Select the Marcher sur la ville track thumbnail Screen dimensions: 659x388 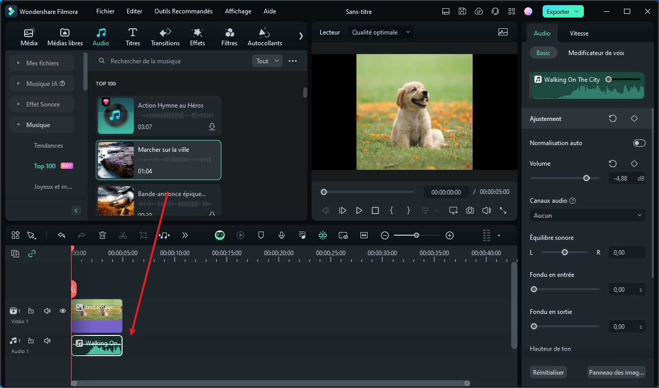click(x=116, y=160)
